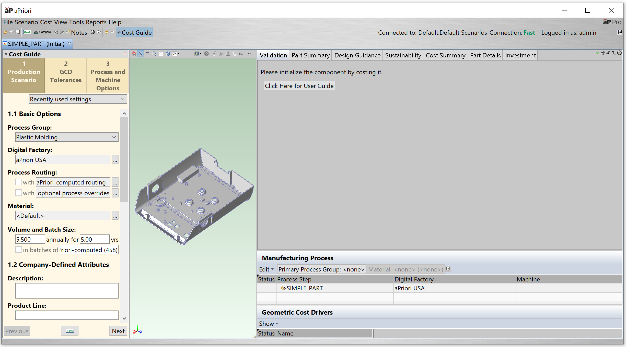The width and height of the screenshot is (626, 347).
Task: Click the Next button in Cost Guide
Action: 118,331
